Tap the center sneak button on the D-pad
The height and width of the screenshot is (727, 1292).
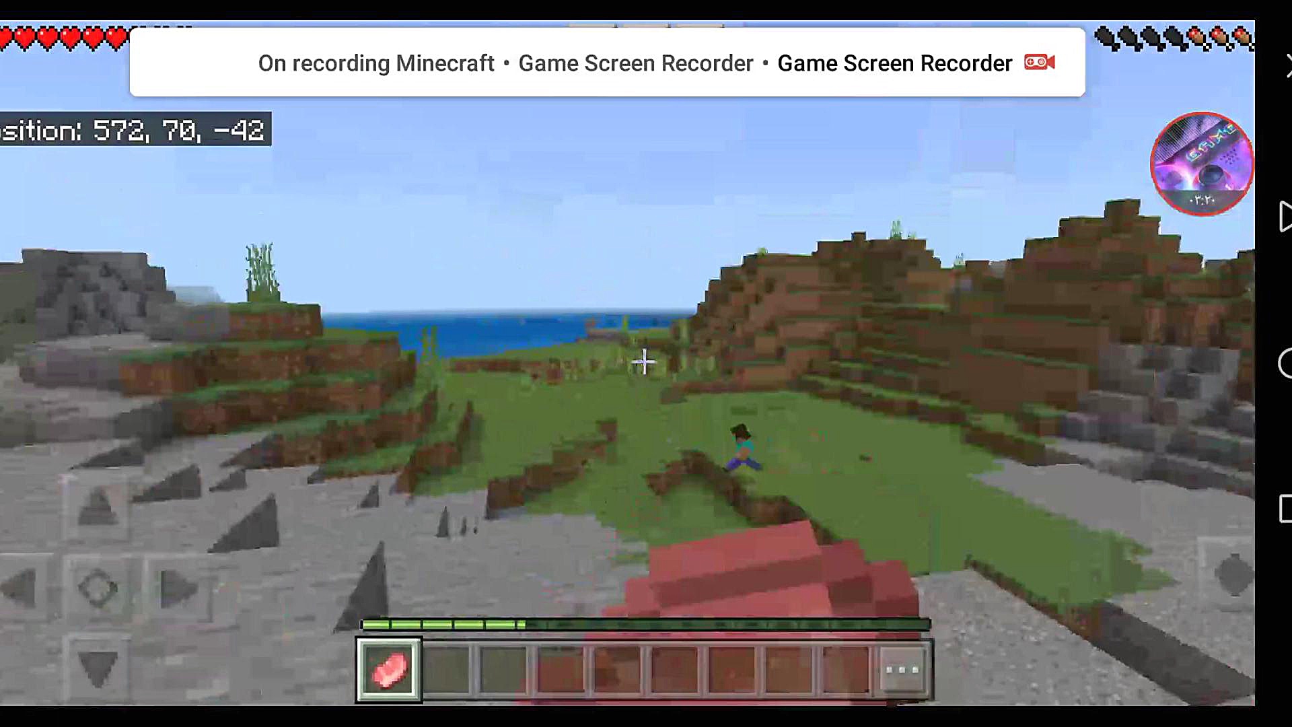pyautogui.click(x=98, y=588)
